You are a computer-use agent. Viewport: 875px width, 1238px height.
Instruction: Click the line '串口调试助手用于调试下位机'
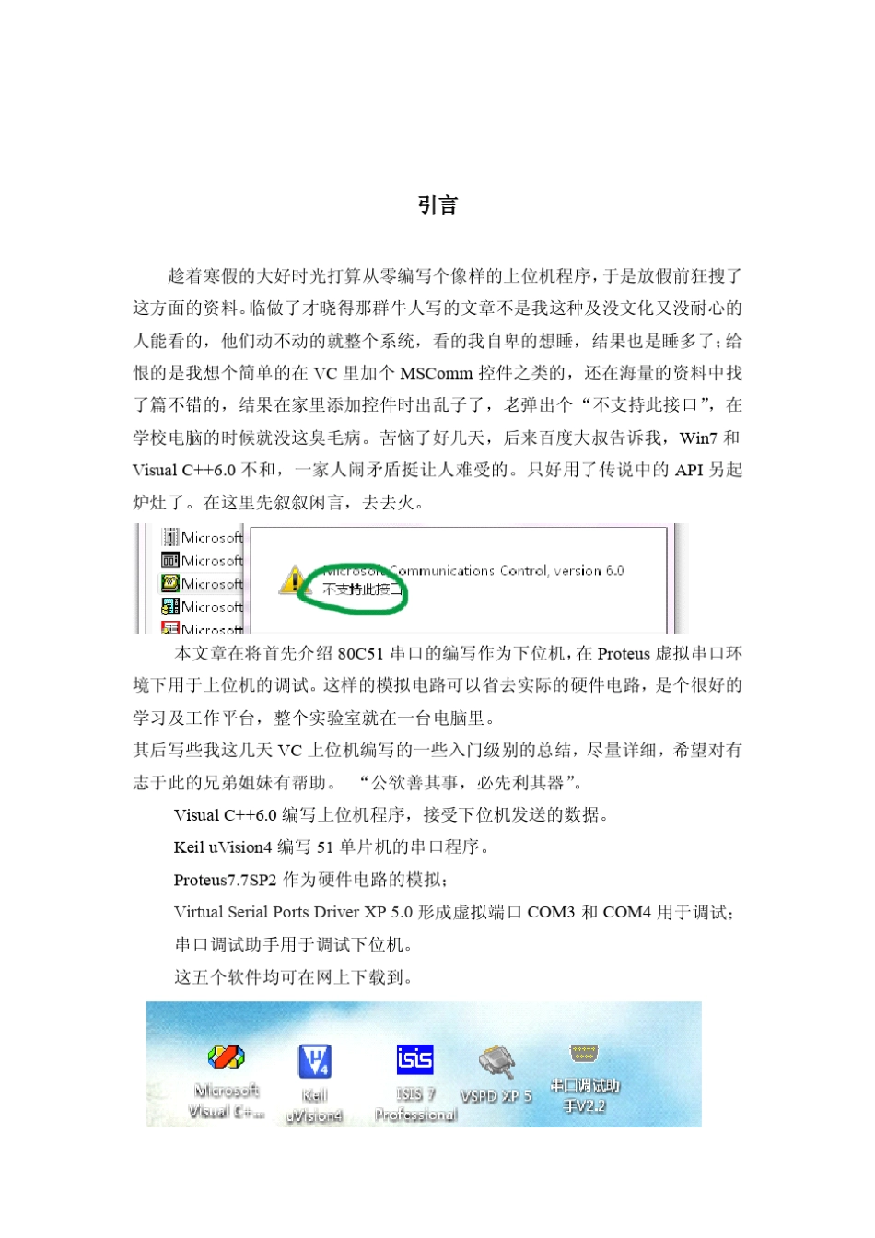pos(293,944)
